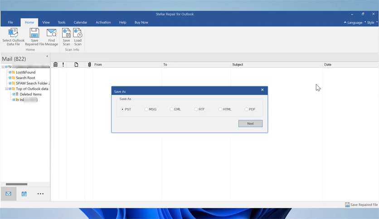
Task: Collapse the root mailbox tree node
Action: point(3,67)
